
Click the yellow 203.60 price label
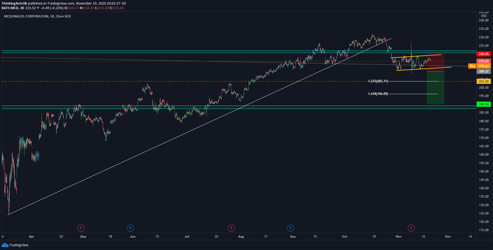point(484,81)
